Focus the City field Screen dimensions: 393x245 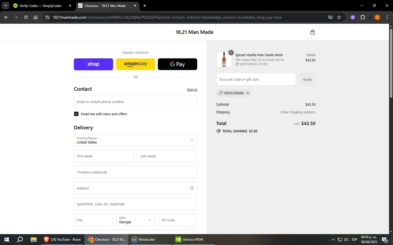pyautogui.click(x=93, y=220)
